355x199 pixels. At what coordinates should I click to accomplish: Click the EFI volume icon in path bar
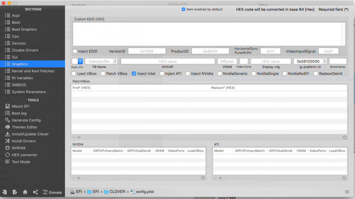point(72,192)
